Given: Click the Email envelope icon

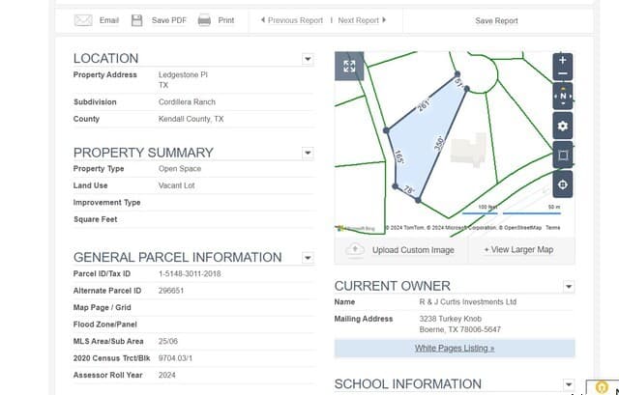Looking at the screenshot, I should 83,20.
